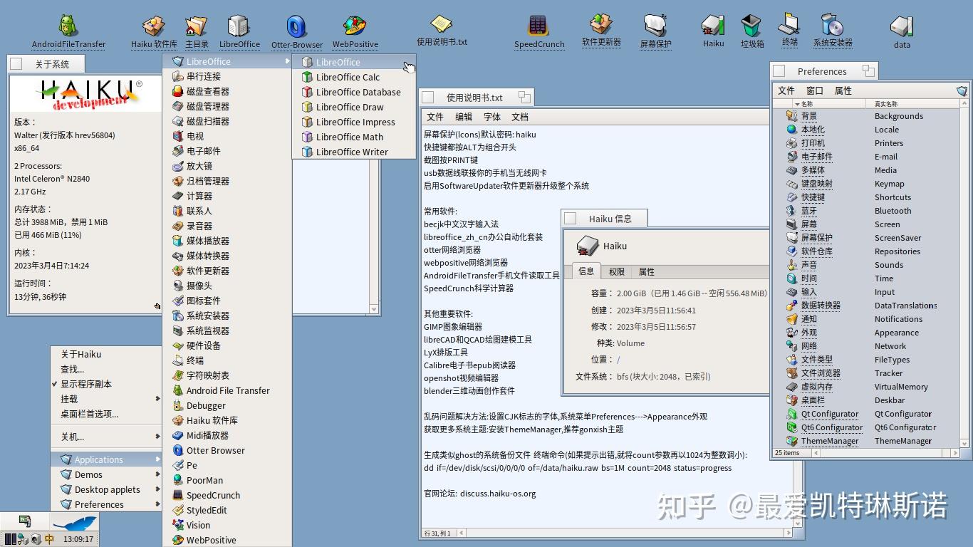Click the Applications menu scrollbar down arrow
973x547 pixels.
(x=373, y=308)
